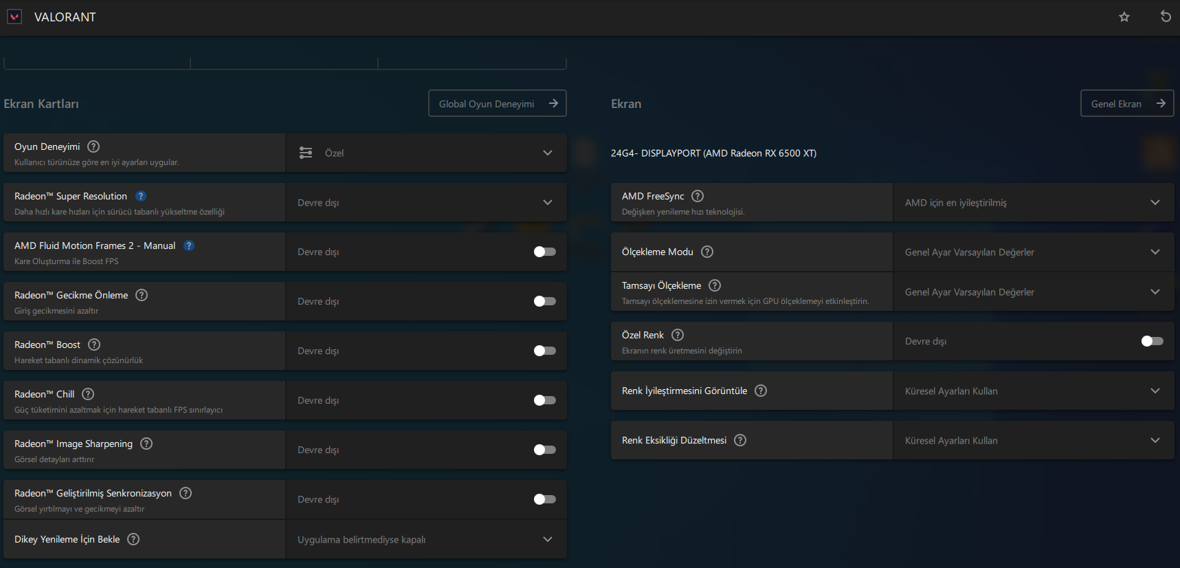This screenshot has width=1180, height=568.
Task: Click the Global Oyun Deneyimi button
Action: coord(497,103)
